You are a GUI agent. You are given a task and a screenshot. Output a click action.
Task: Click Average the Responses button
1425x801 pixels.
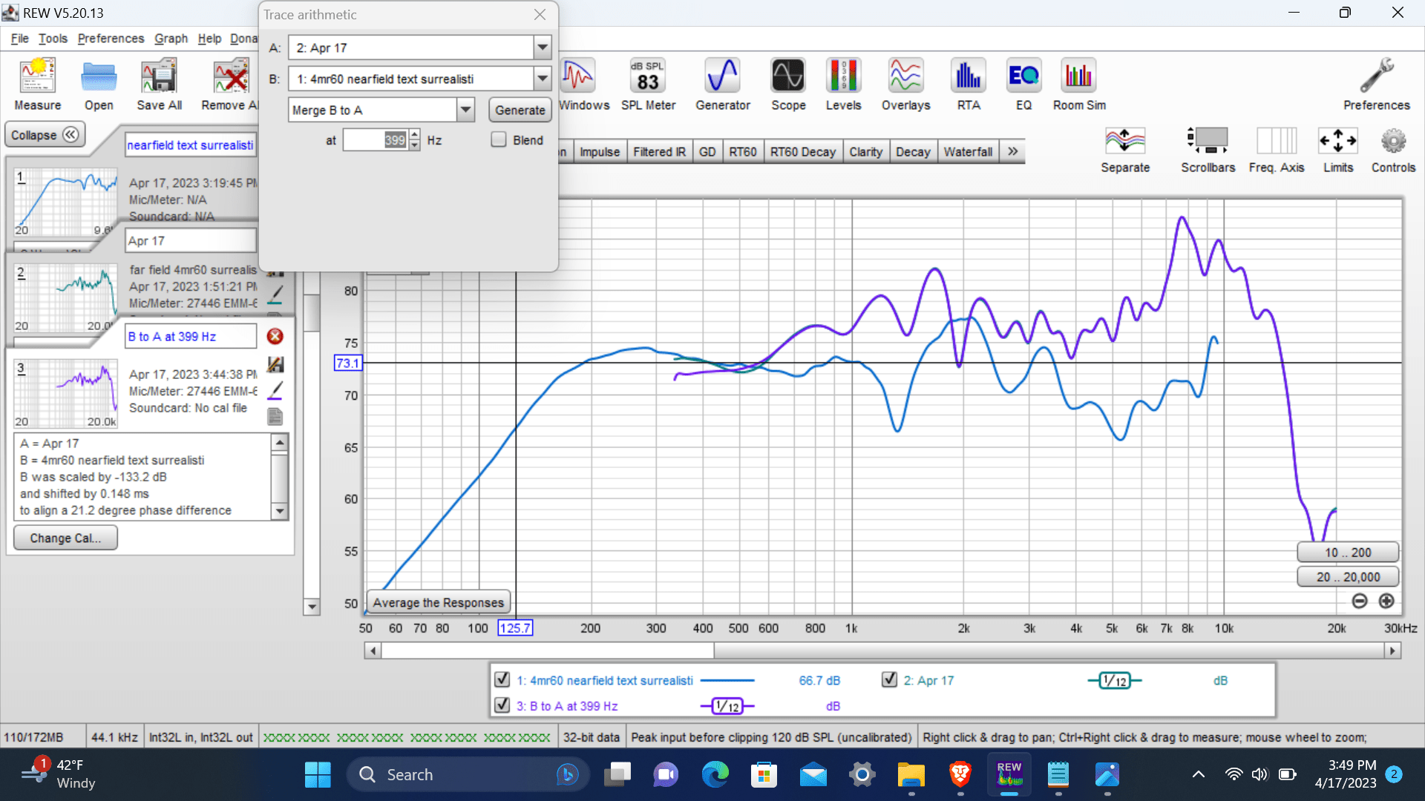pos(438,602)
